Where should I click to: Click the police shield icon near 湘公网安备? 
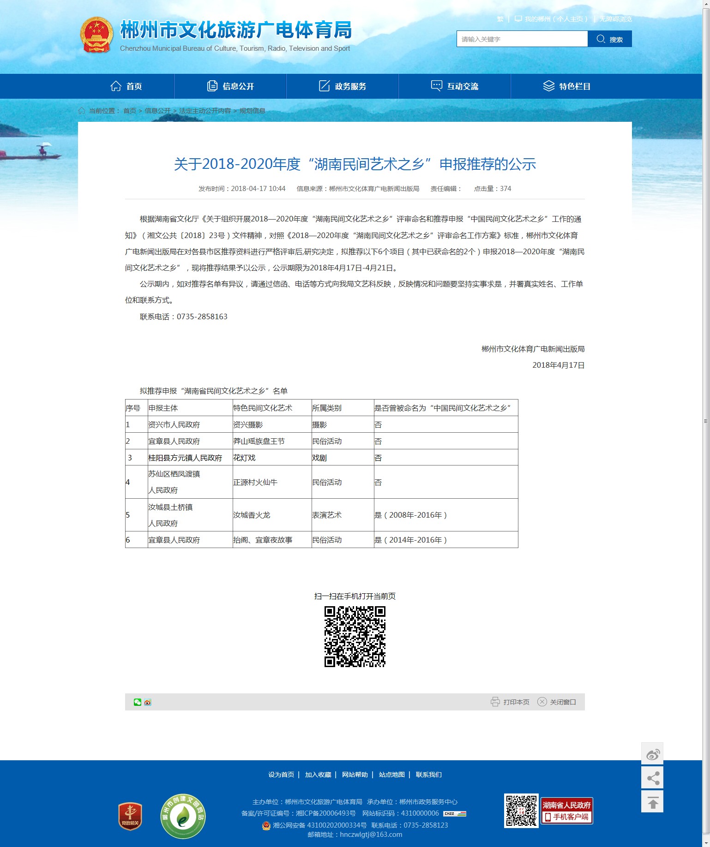[266, 825]
